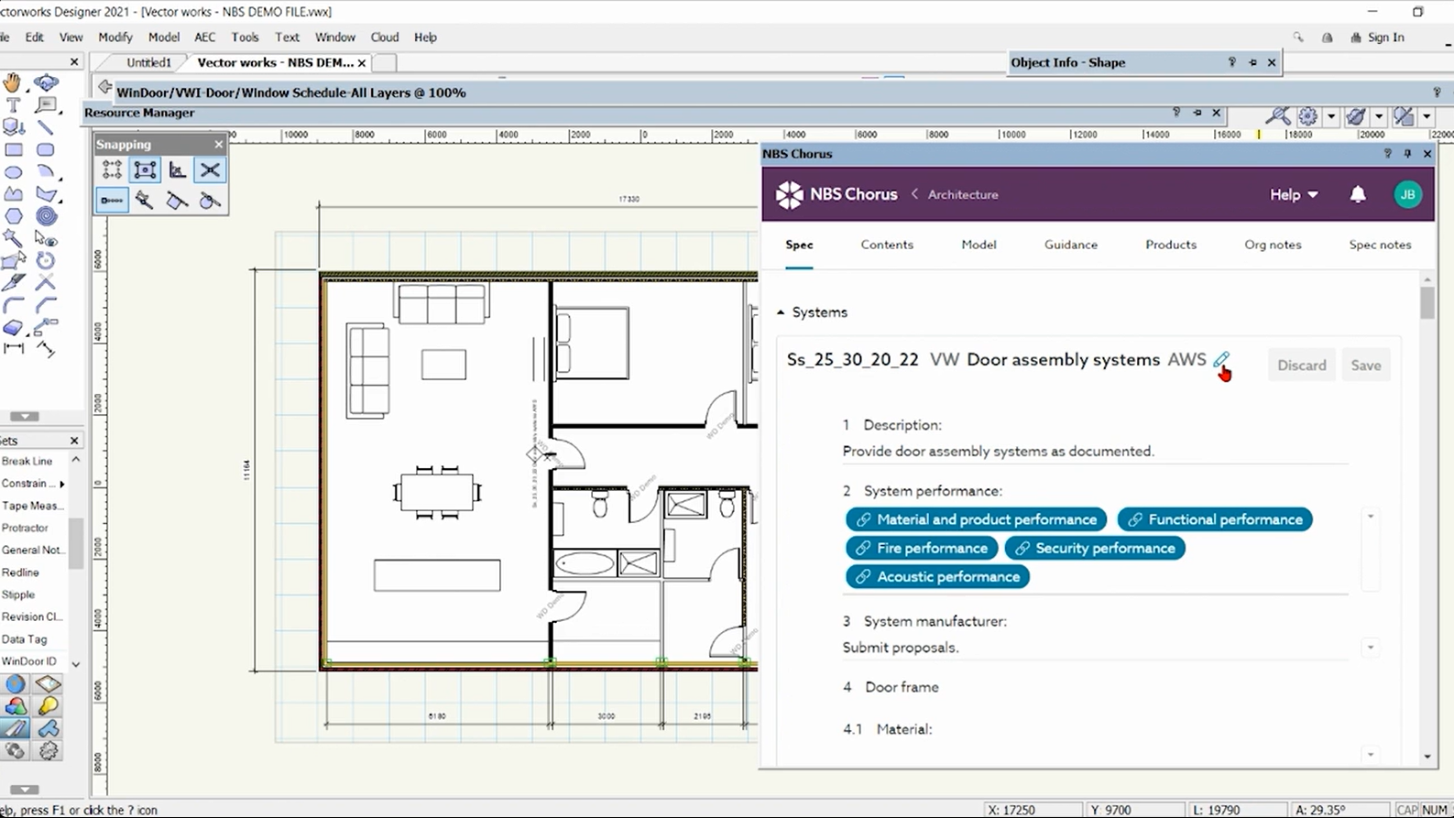Switch to the Products tab
1454x818 pixels.
[1170, 245]
